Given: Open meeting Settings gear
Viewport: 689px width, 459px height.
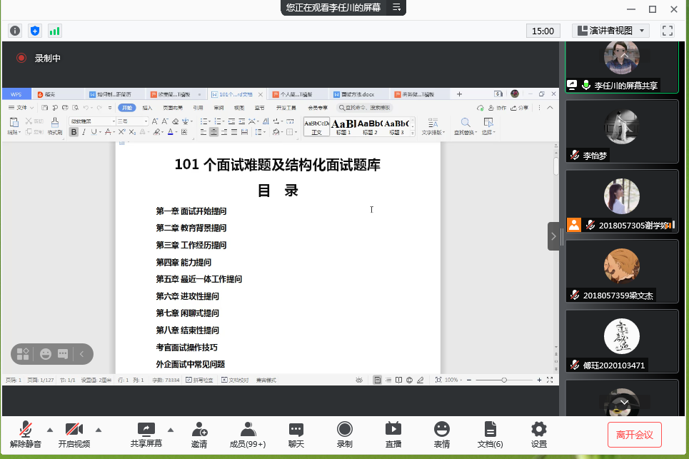Looking at the screenshot, I should tap(539, 430).
